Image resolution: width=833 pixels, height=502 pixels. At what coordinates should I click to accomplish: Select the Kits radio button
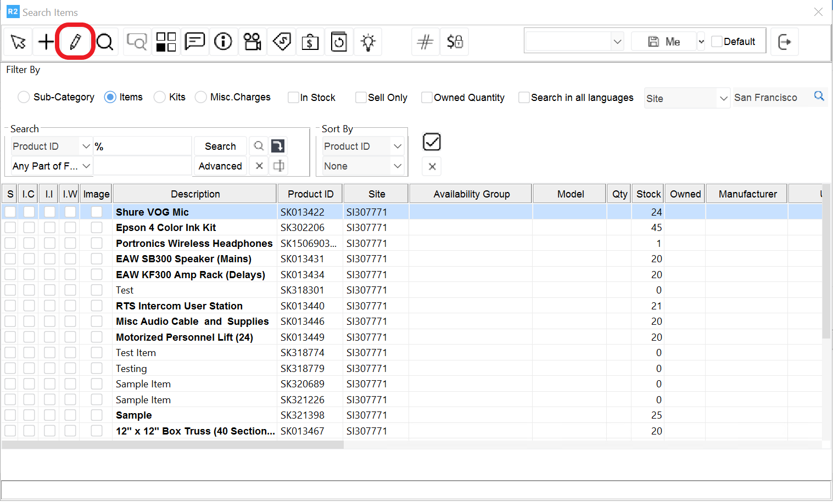160,97
